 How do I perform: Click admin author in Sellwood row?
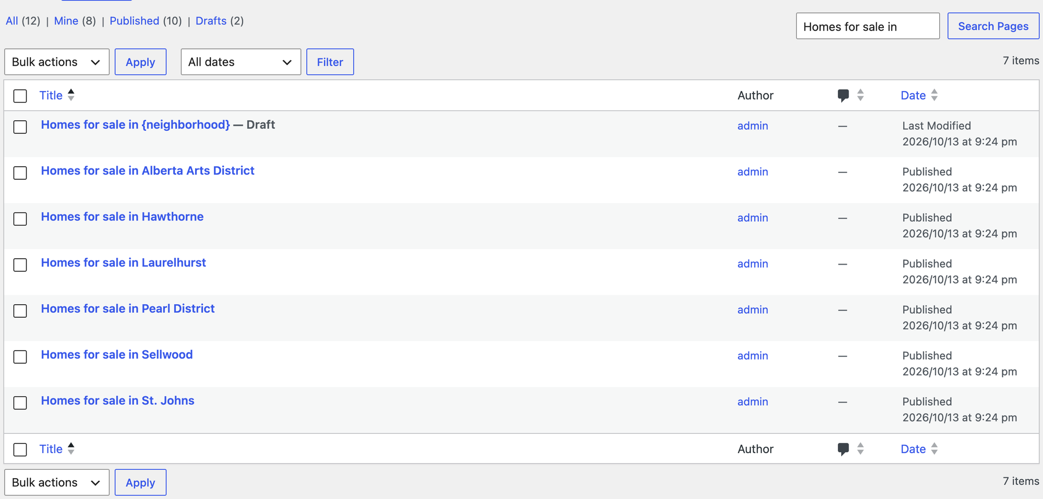pos(753,356)
